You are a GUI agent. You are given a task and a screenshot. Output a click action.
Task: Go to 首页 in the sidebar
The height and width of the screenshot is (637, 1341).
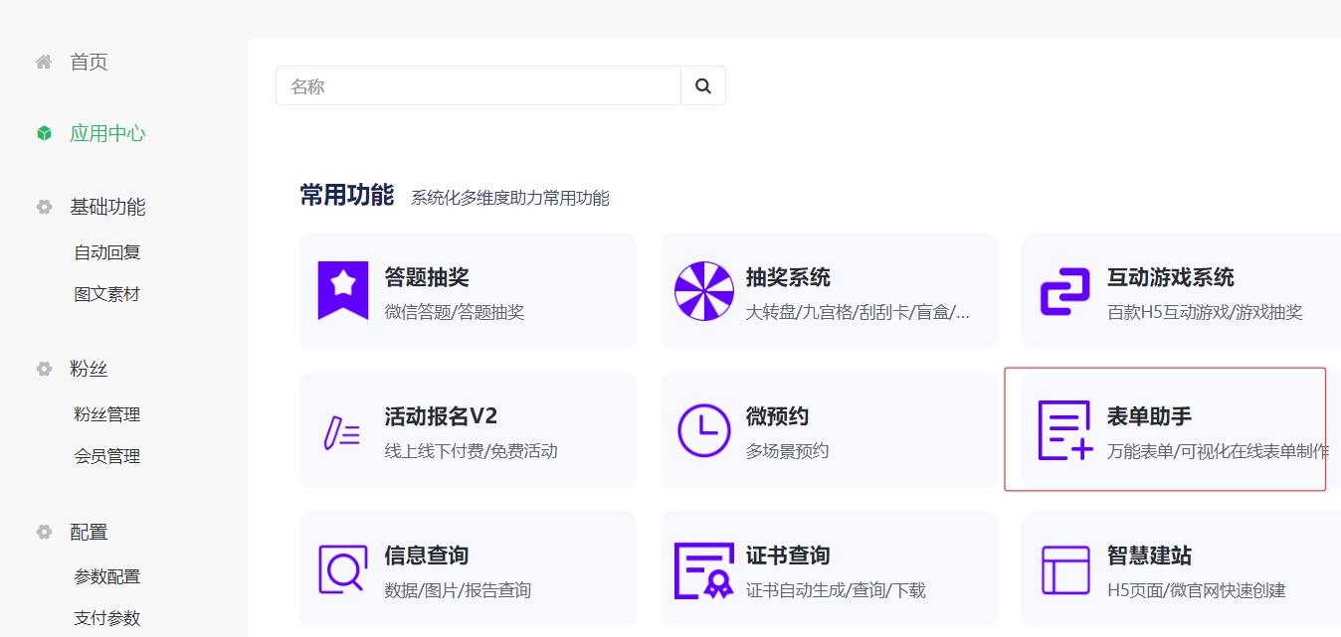coord(89,62)
